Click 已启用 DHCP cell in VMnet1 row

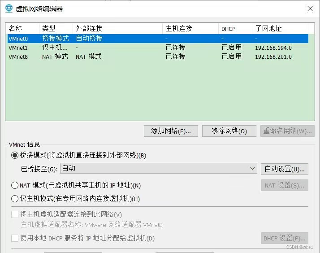[x=232, y=48]
